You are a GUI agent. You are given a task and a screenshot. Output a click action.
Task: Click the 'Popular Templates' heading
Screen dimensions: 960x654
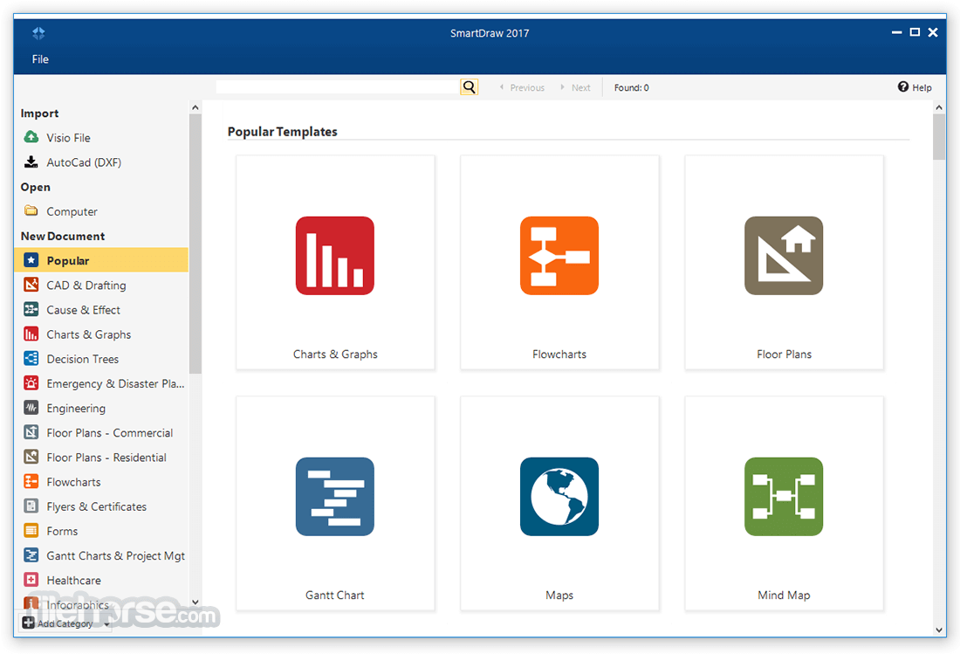(x=282, y=132)
